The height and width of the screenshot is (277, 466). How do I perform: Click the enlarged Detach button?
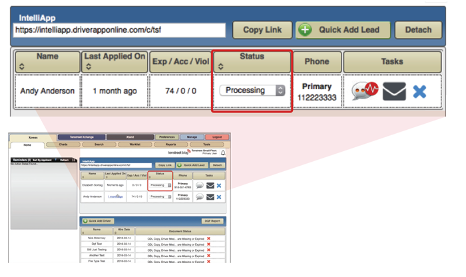(418, 30)
